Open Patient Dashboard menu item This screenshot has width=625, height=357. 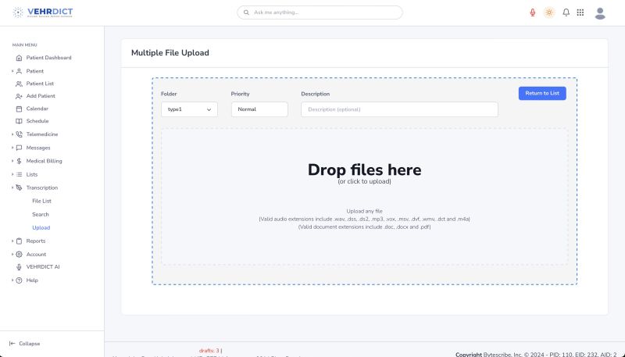coord(48,58)
